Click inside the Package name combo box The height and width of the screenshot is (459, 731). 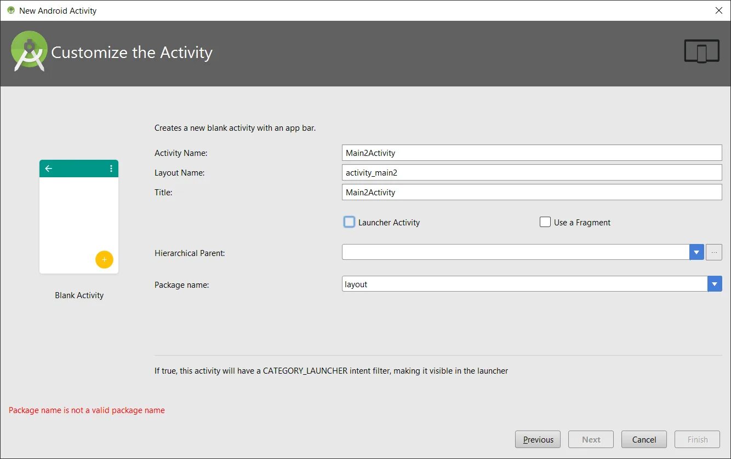tap(524, 284)
